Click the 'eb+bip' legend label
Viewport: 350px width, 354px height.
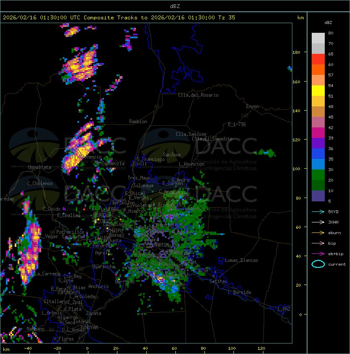click(x=336, y=254)
